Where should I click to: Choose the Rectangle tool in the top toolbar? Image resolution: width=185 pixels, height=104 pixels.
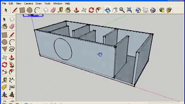(22, 10)
